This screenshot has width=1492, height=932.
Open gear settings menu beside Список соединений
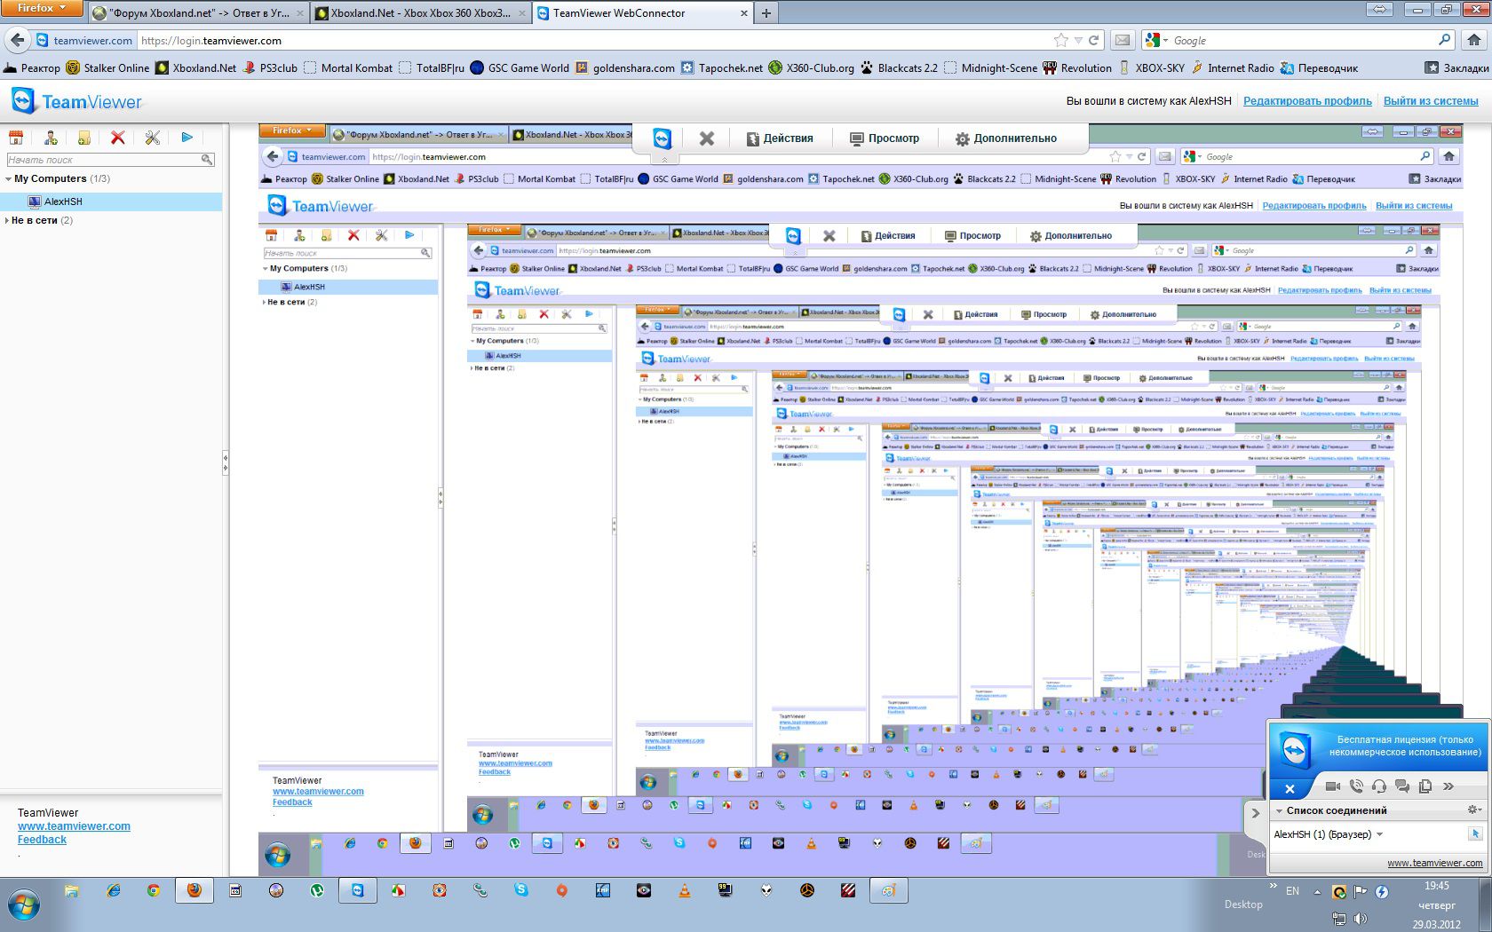1474,810
